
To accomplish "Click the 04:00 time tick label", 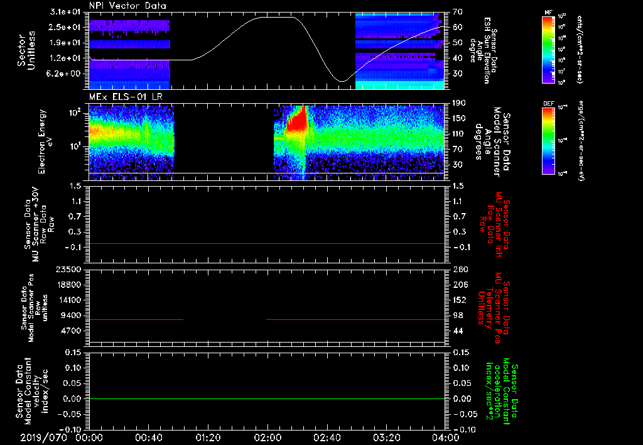I will 446,437.
